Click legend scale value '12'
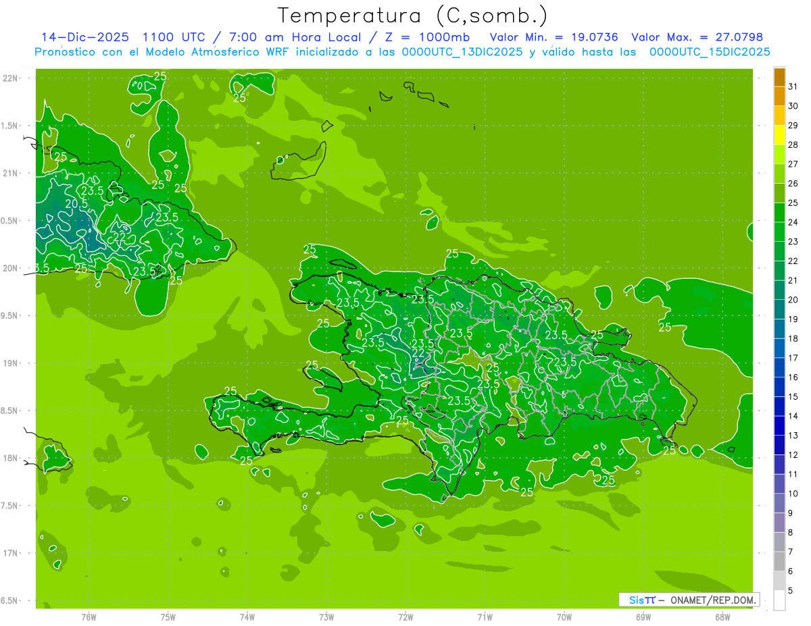Image resolution: width=811 pixels, height=626 pixels. (793, 454)
